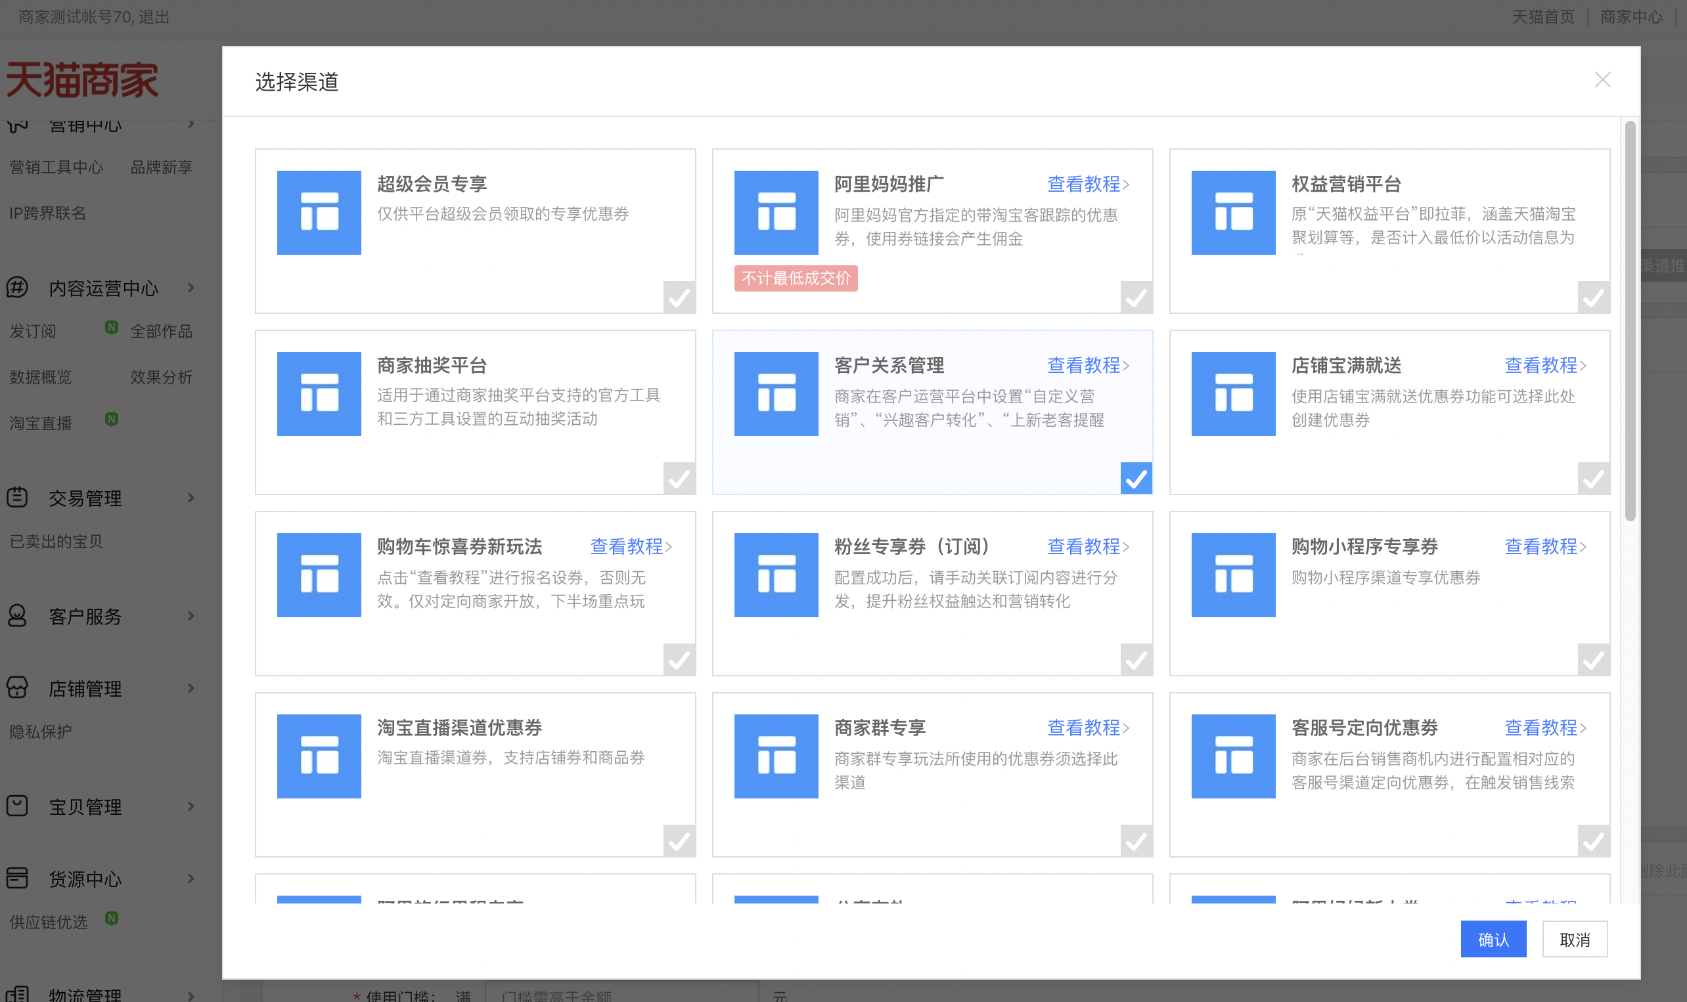Click the dialog's vertical scrollbar thumb

click(x=1630, y=320)
